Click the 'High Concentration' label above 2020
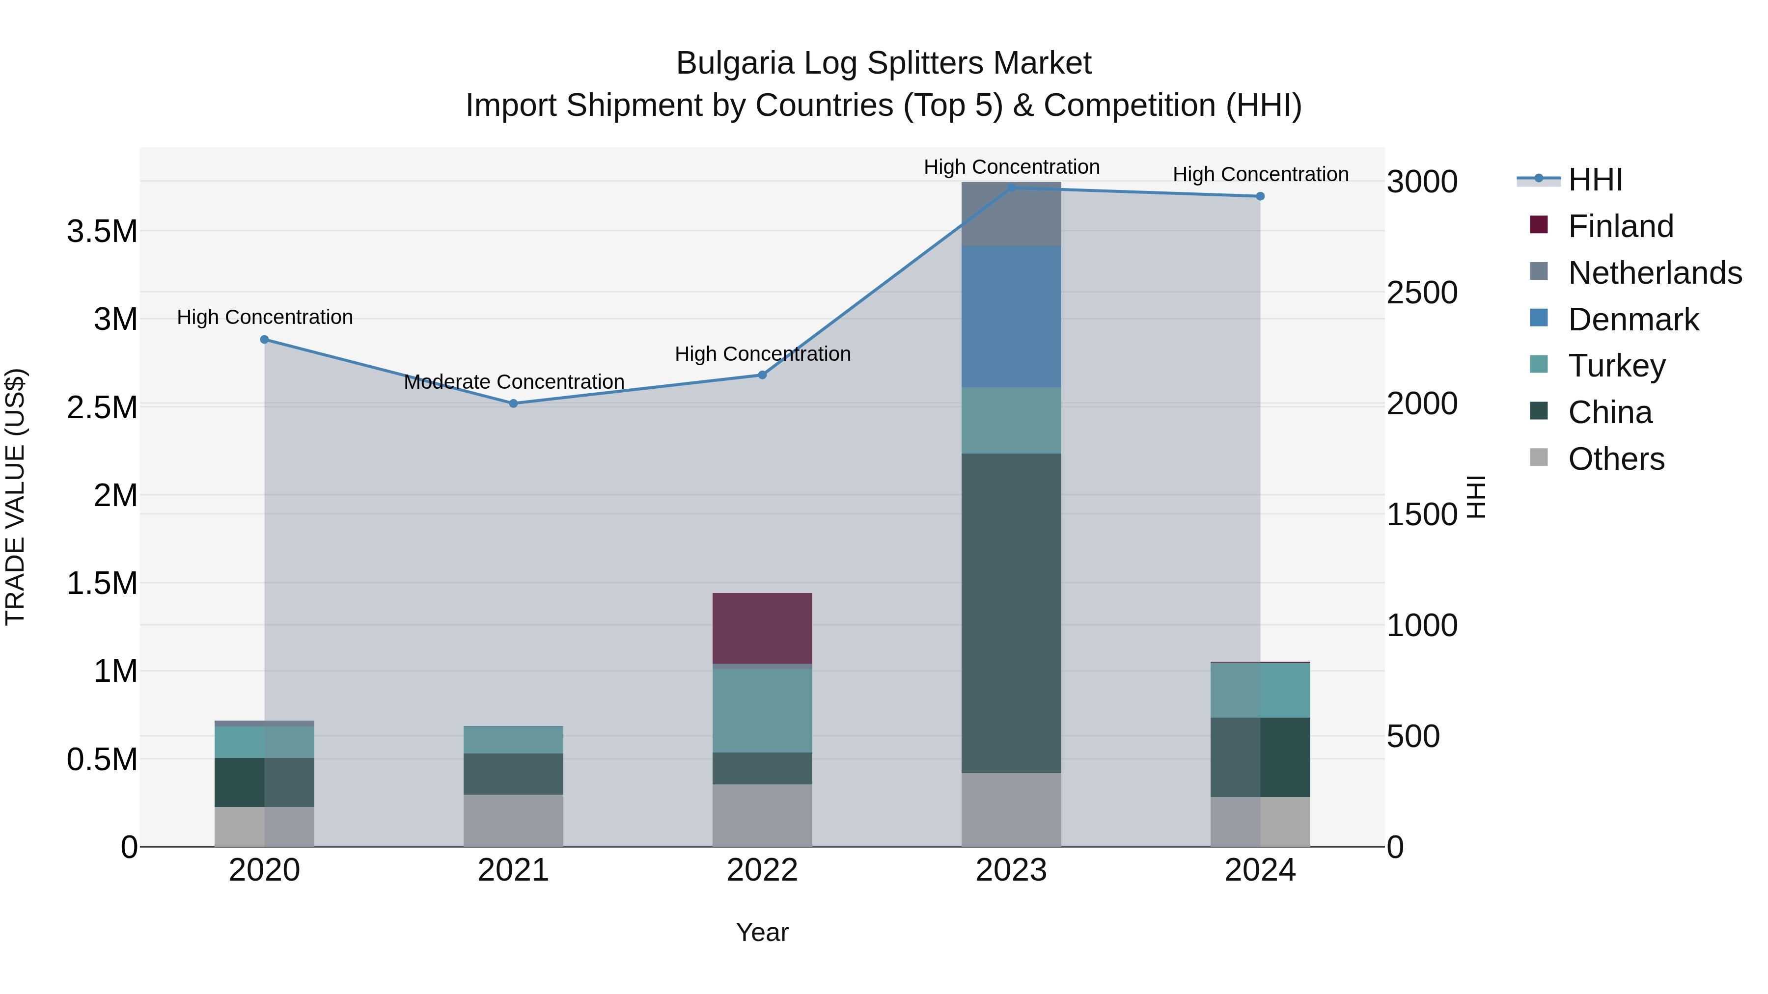Viewport: 1768px width, 994px height. pyautogui.click(x=265, y=317)
